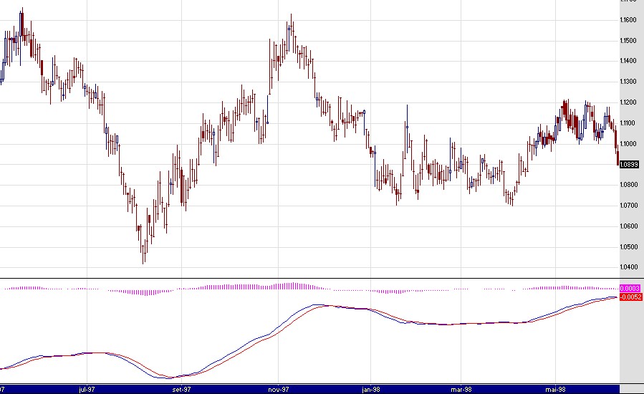Click the jan-98 date label
The image size is (644, 394).
tap(371, 389)
